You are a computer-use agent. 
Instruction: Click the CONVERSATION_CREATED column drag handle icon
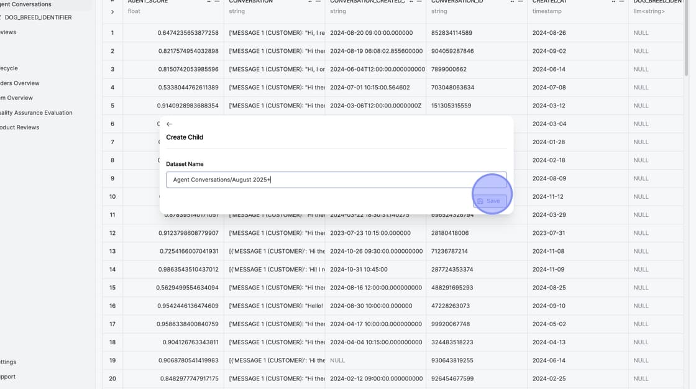(411, 2)
